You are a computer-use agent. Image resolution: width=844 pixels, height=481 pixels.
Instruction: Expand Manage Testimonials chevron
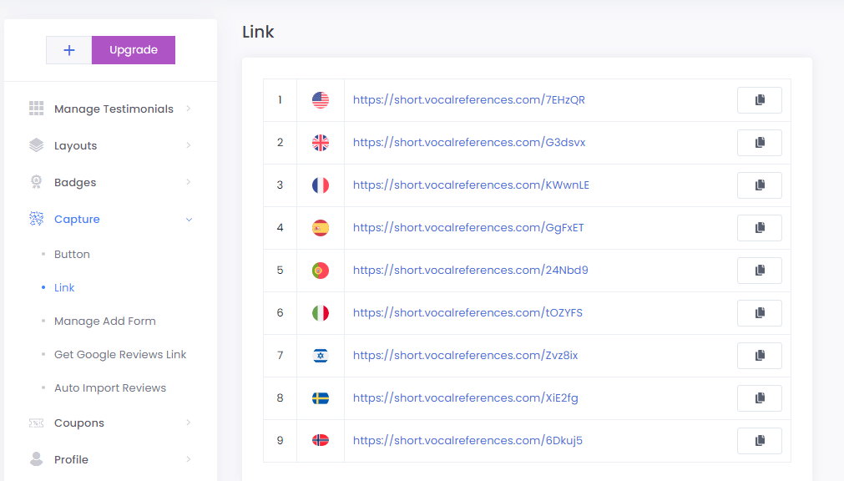pos(189,109)
